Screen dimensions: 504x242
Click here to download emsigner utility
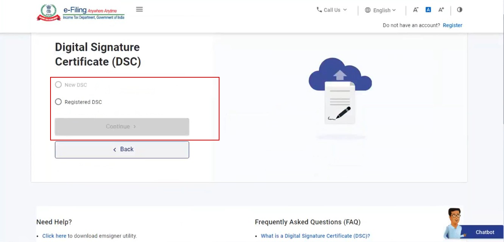54,236
